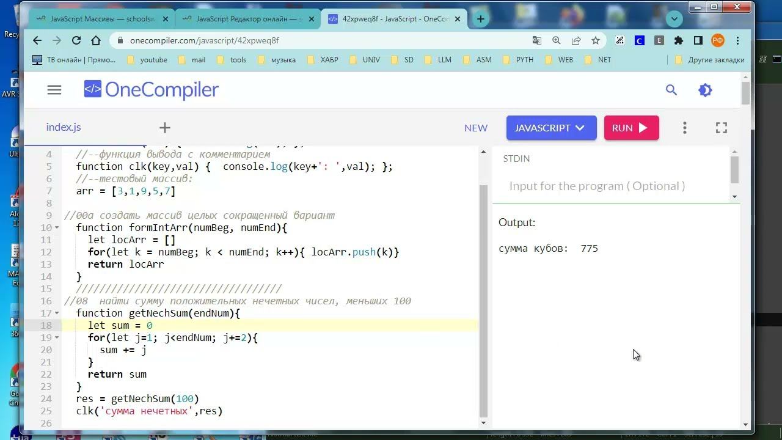Click the STDIN panel scrollbar
This screenshot has height=440, width=782.
click(734, 169)
